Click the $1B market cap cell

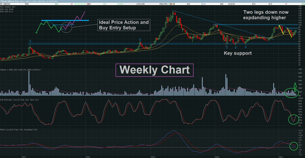pyautogui.click(x=189, y=5)
